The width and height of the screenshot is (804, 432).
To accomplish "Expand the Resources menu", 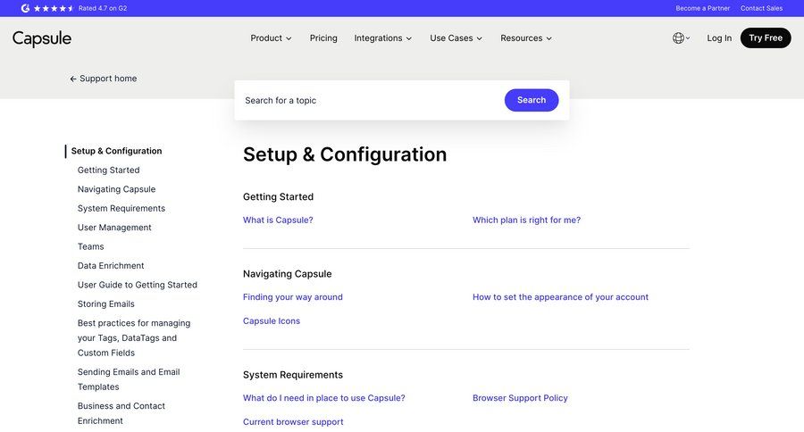I will click(x=526, y=38).
